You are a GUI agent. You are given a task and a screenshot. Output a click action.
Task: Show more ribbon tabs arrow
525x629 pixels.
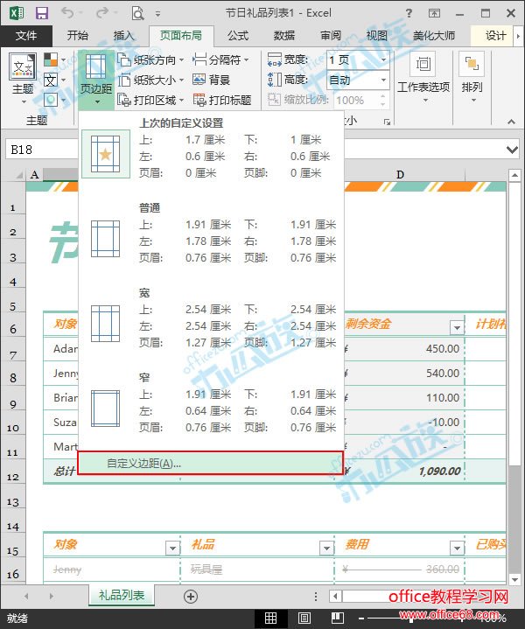click(x=518, y=36)
